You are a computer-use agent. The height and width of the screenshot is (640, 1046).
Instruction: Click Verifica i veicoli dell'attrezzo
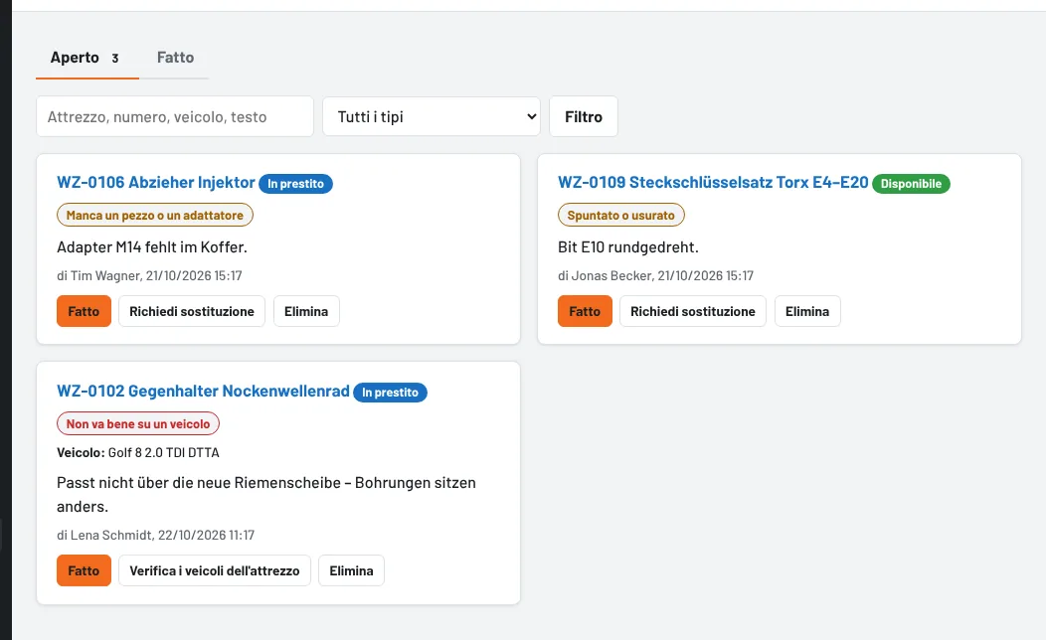215,570
